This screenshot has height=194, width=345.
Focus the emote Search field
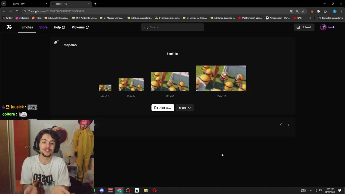[x=172, y=27]
